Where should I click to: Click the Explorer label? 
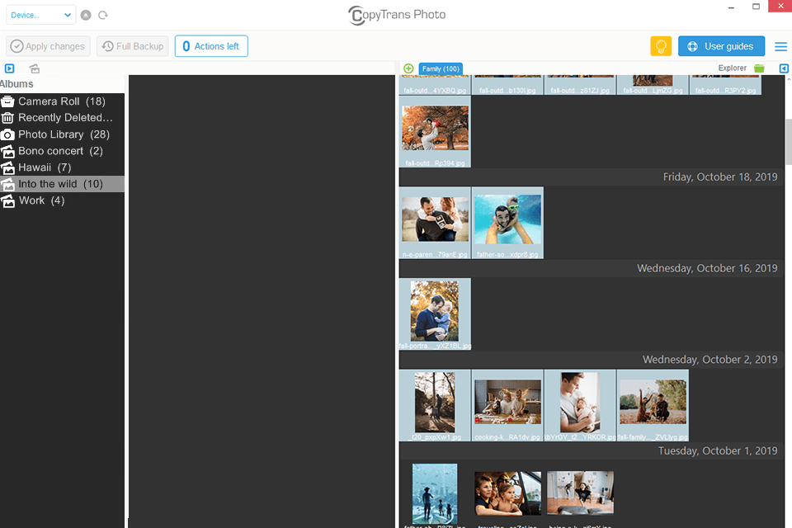[x=732, y=68]
